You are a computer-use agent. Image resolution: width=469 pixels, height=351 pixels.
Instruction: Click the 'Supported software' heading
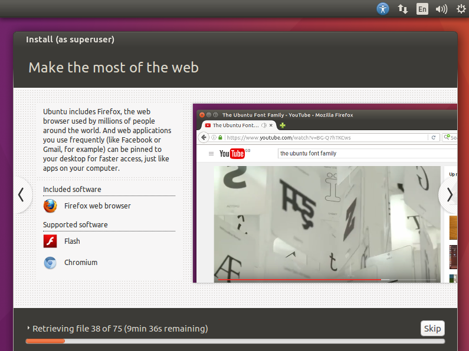[76, 225]
